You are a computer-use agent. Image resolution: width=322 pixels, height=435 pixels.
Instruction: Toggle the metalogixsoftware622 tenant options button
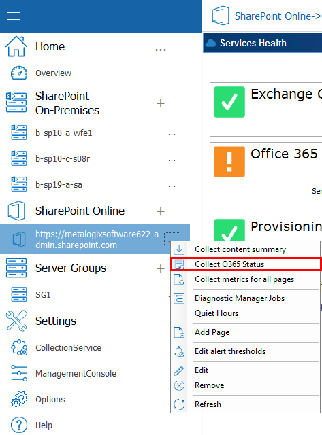172,239
